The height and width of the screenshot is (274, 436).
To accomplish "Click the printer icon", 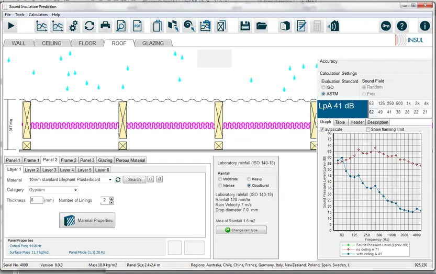I will coord(105,26).
